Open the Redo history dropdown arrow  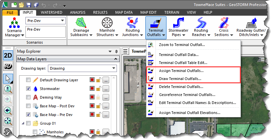pos(60,6)
